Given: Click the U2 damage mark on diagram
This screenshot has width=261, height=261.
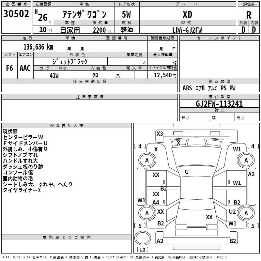Looking at the screenshot, I should (x=232, y=212).
